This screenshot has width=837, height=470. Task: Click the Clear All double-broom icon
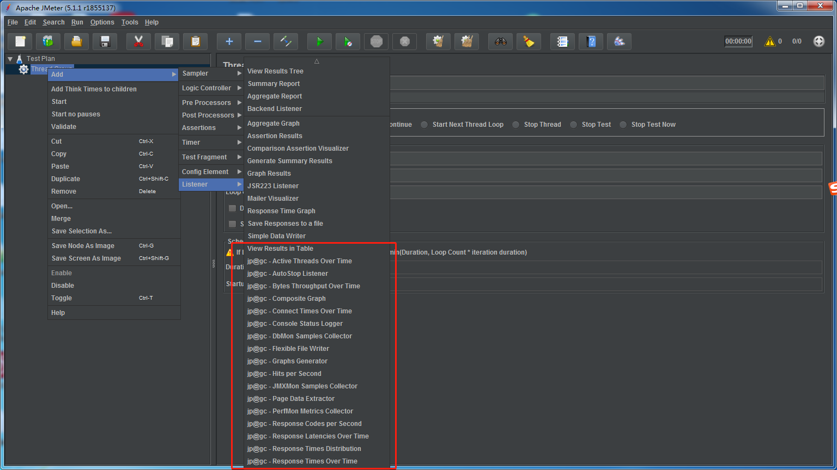point(467,41)
